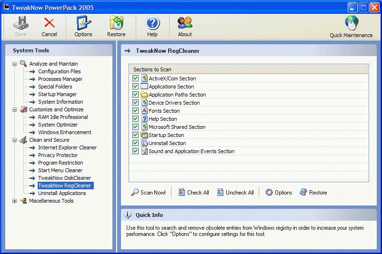Click the Application Paths folder icon
This screenshot has height=254, width=382.
pos(144,94)
